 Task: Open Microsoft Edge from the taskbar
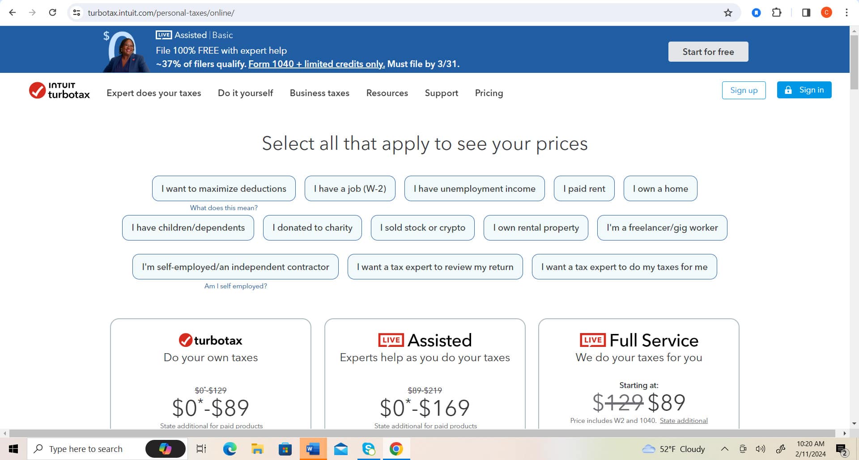point(230,449)
